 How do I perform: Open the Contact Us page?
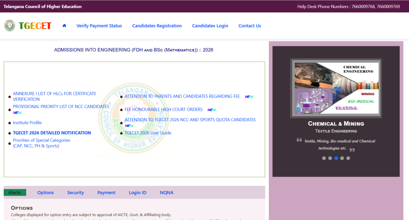(x=250, y=26)
